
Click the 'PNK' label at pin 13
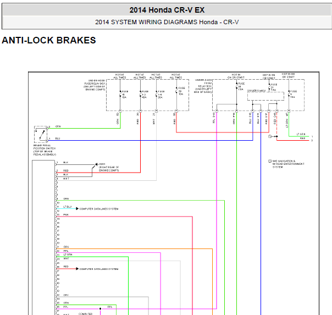(x=66, y=214)
